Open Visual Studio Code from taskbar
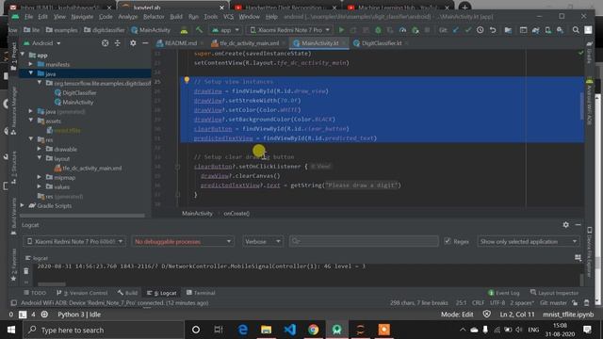The image size is (603, 339). click(x=289, y=330)
